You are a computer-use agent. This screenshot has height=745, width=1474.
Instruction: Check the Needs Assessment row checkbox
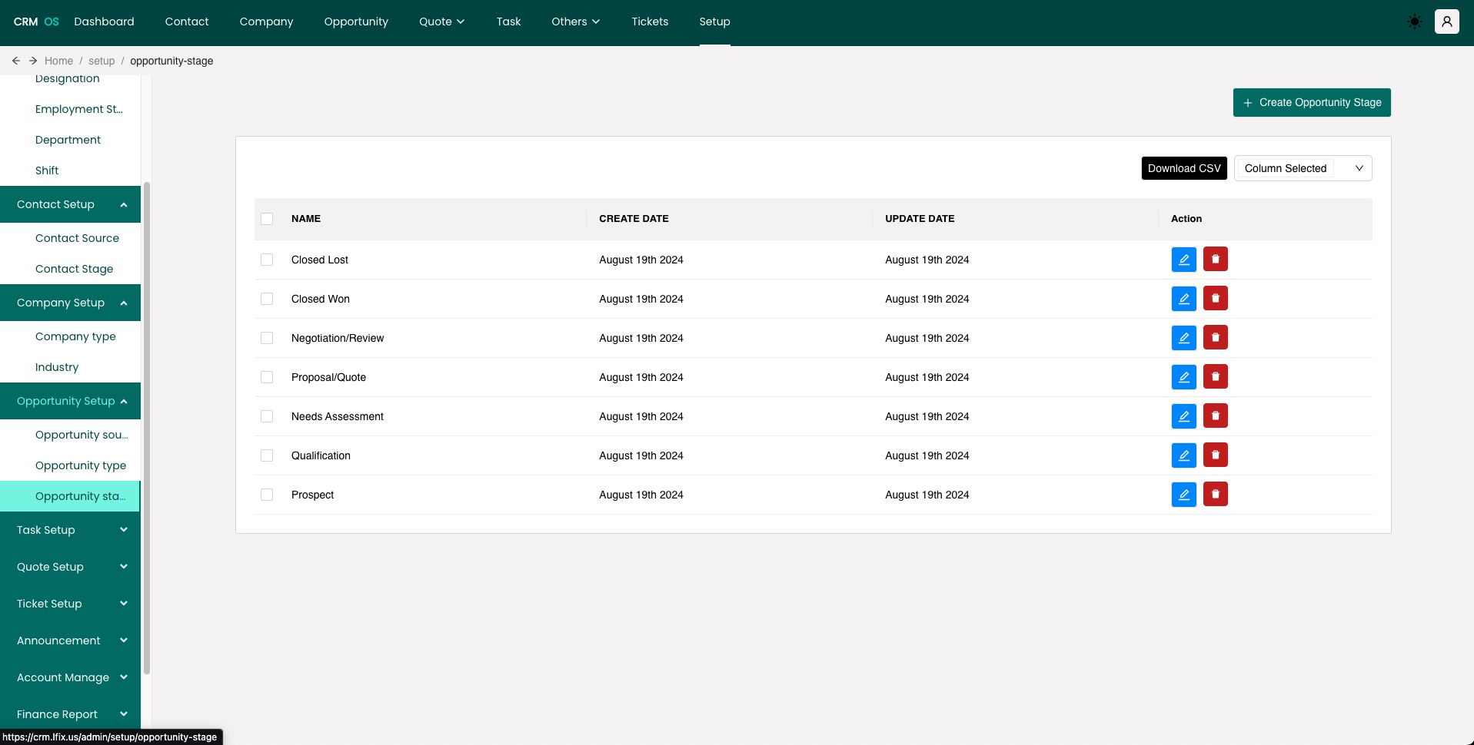coord(267,416)
